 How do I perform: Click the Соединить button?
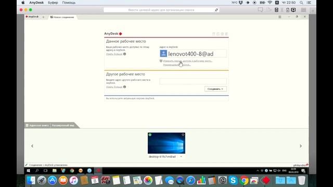[215, 89]
